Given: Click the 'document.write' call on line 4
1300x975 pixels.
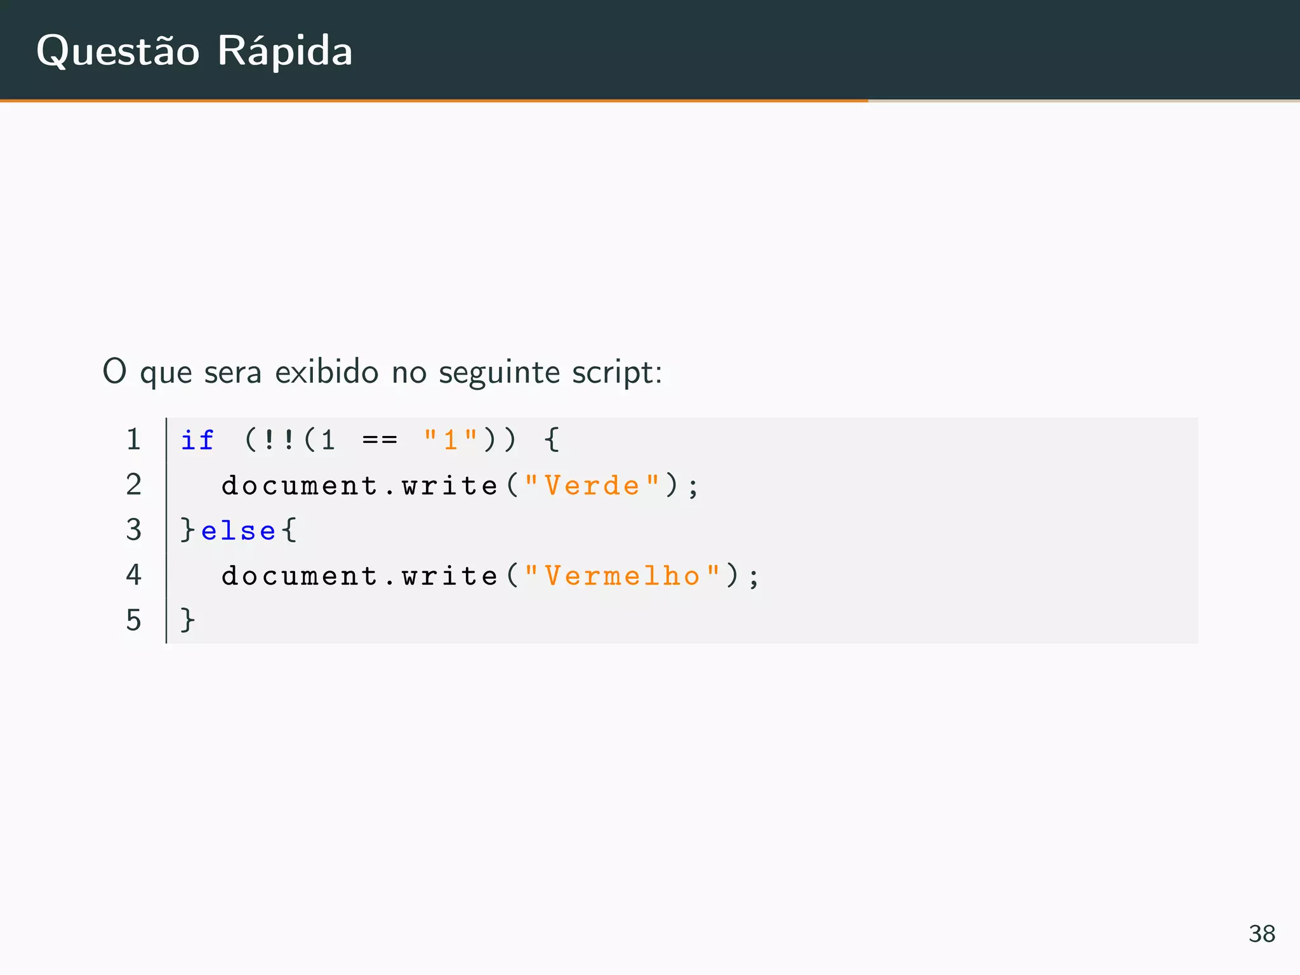Looking at the screenshot, I should point(359,576).
